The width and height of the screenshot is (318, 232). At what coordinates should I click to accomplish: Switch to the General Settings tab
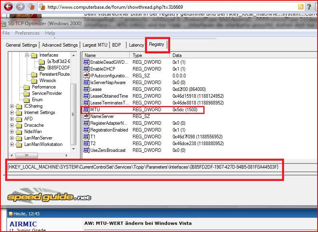(x=21, y=45)
